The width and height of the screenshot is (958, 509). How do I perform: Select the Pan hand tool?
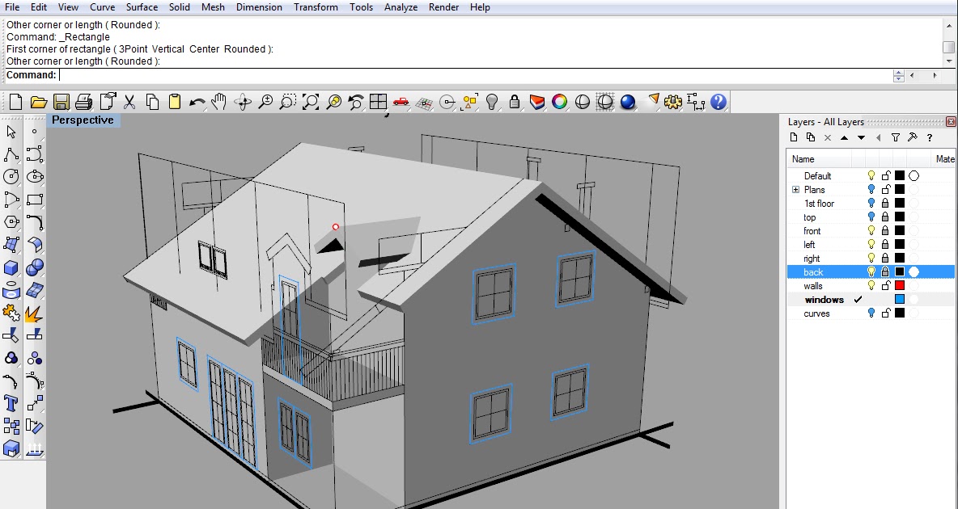point(218,101)
